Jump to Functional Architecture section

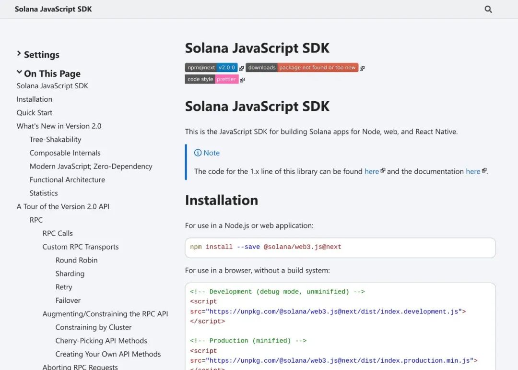click(67, 179)
